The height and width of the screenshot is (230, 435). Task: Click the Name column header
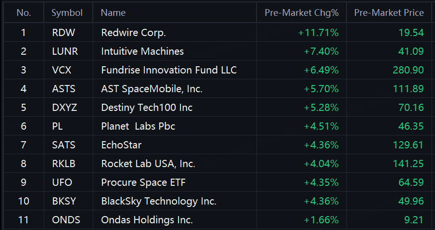click(113, 13)
